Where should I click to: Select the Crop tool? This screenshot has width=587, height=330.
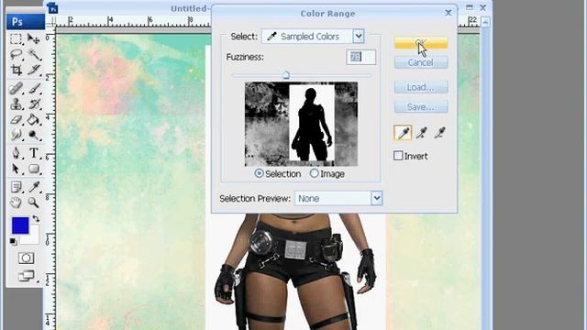pyautogui.click(x=16, y=70)
